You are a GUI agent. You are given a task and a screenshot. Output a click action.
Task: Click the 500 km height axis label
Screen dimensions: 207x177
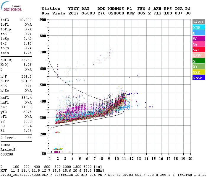click(43, 85)
